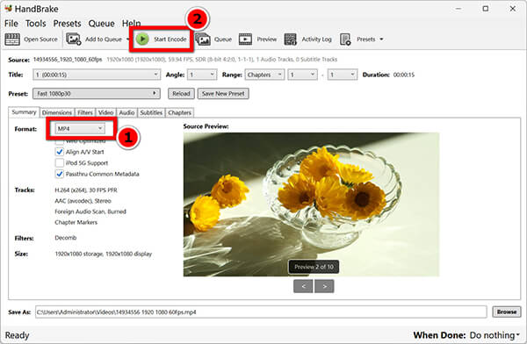Open the Angle dropdown
527x344 pixels.
click(x=202, y=75)
